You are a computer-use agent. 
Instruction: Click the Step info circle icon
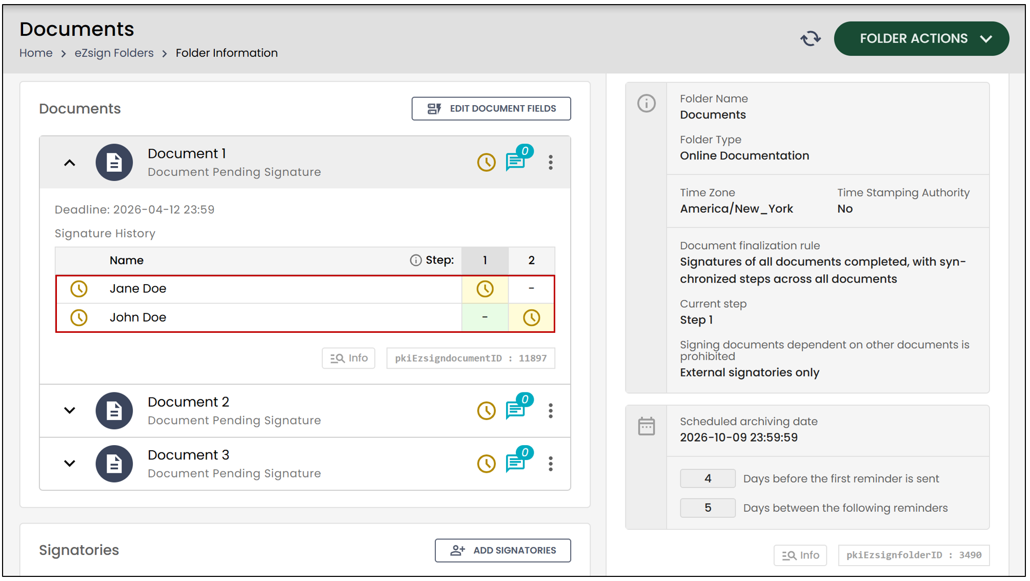(415, 261)
